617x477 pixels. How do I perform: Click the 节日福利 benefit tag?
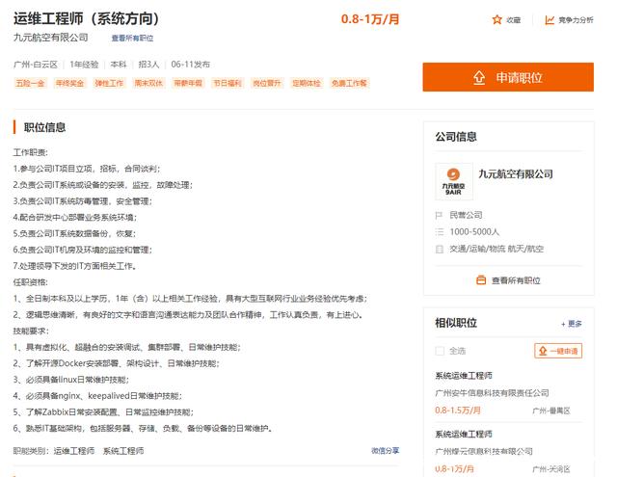228,83
